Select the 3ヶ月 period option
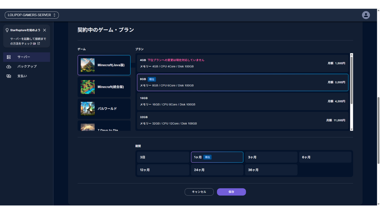380x214 pixels. [271, 157]
